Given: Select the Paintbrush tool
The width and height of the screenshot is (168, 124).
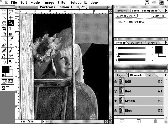Looking at the screenshot, I should [11, 50].
